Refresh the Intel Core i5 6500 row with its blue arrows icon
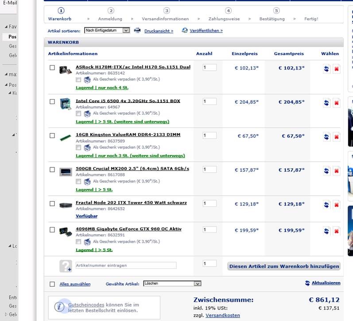Image resolution: width=353 pixels, height=321 pixels. tap(326, 103)
